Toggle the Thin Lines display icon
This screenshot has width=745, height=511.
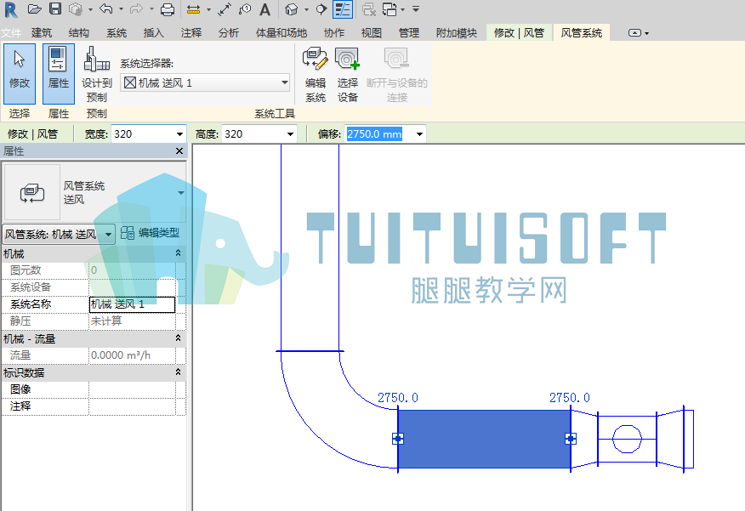point(343,9)
